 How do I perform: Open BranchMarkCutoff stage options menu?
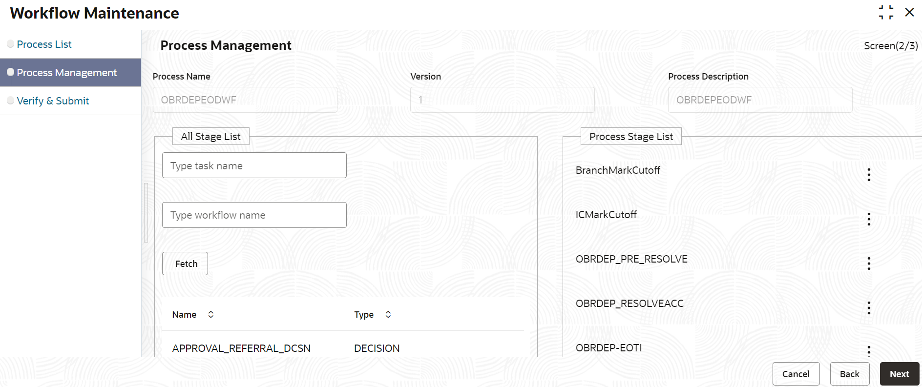coord(869,175)
